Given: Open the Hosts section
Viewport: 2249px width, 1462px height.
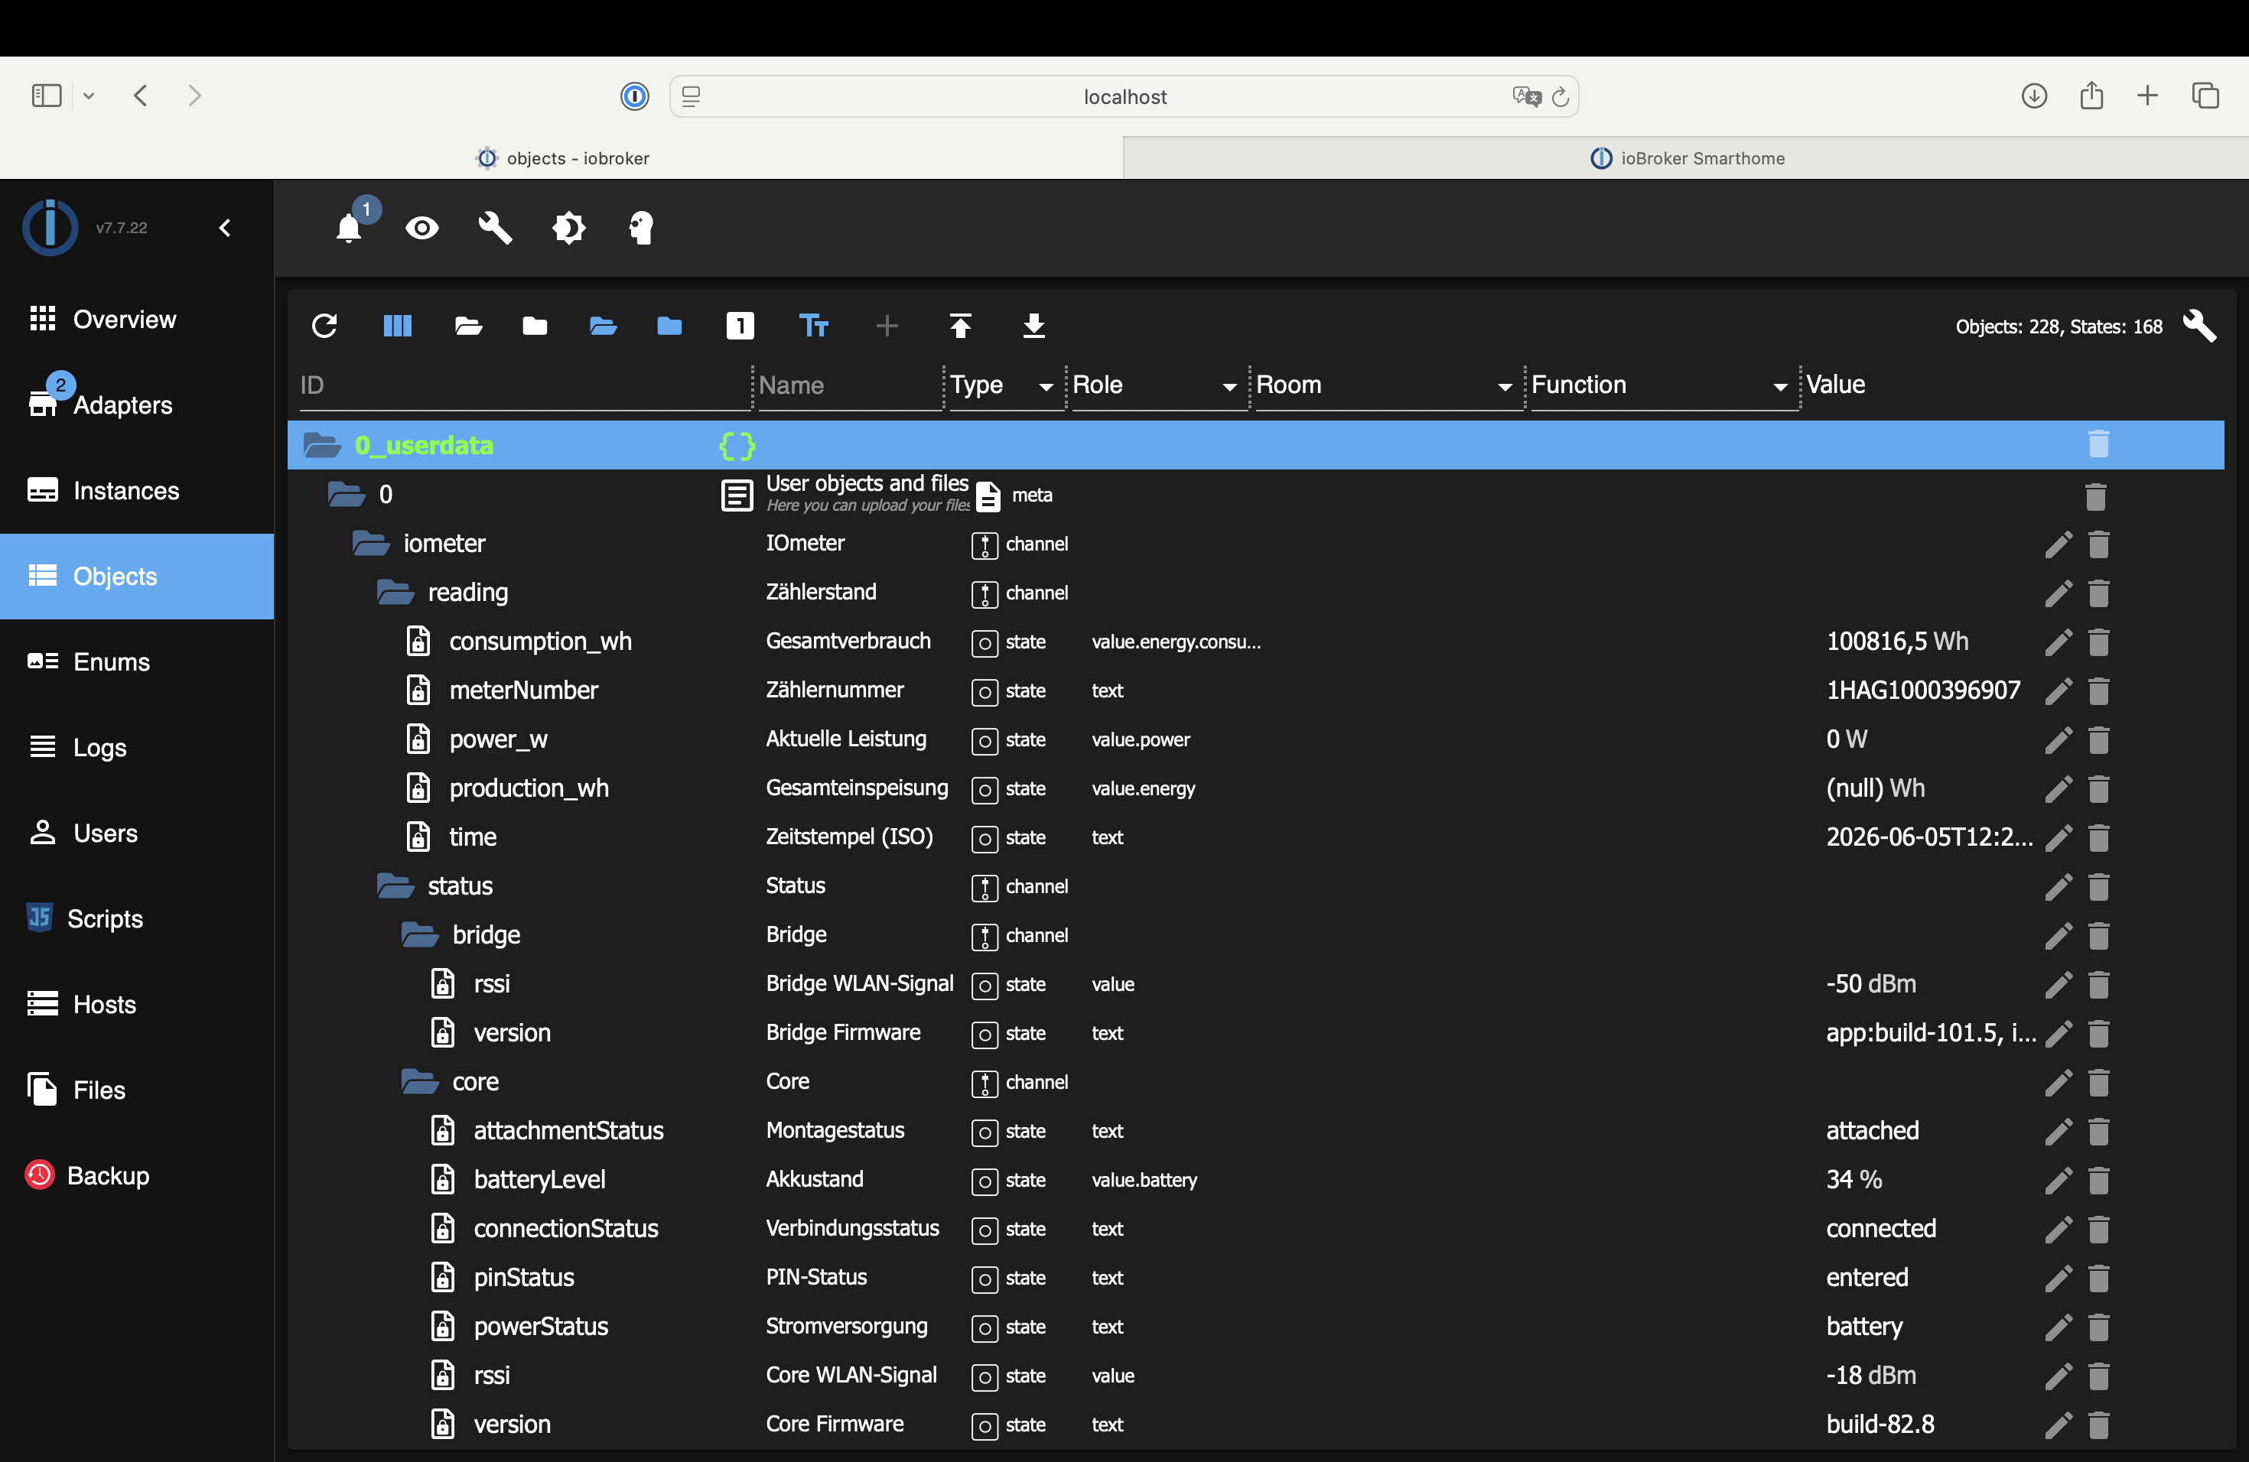Looking at the screenshot, I should [x=137, y=1004].
